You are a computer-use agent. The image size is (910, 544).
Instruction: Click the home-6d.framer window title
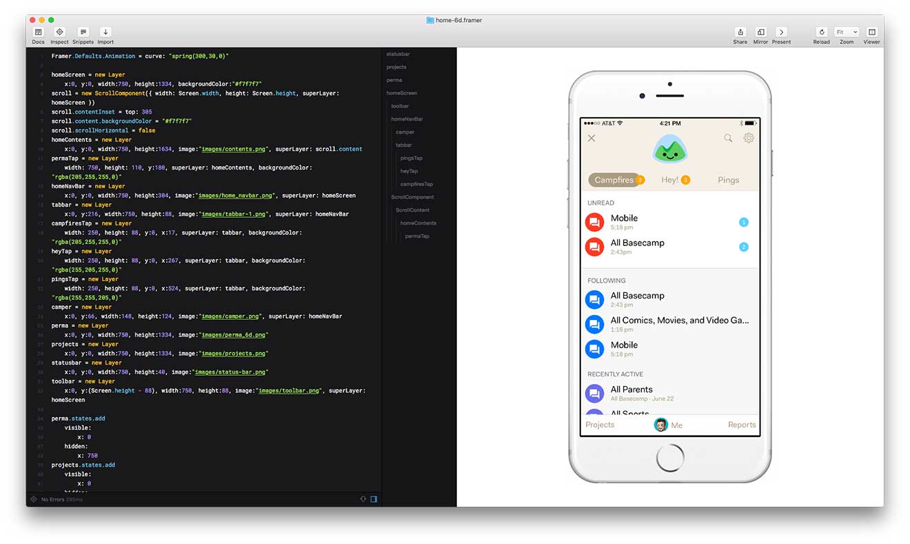pyautogui.click(x=459, y=20)
